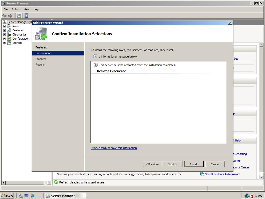The width and height of the screenshot is (265, 199).
Task: Click the muted volume tray icon
Action: (251, 196)
